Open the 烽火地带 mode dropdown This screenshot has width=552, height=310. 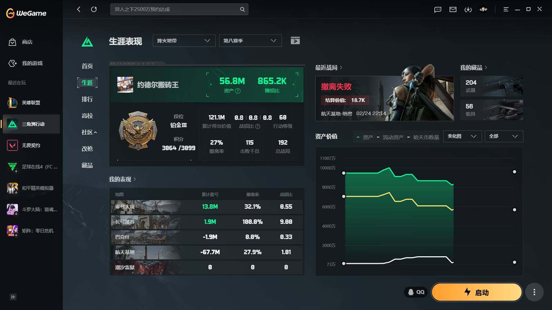184,41
